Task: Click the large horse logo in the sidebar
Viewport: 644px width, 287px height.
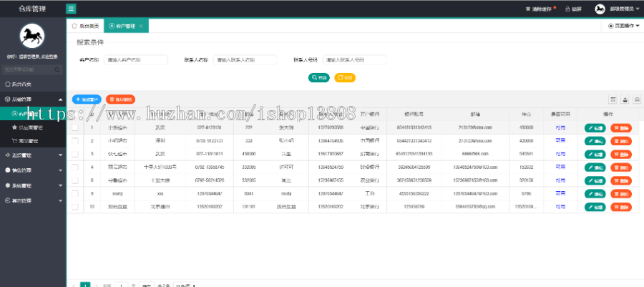Action: pyautogui.click(x=32, y=36)
